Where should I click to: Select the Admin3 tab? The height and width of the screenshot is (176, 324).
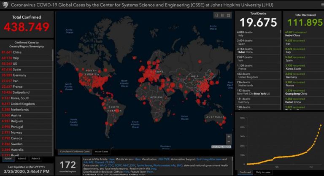pos(36,158)
